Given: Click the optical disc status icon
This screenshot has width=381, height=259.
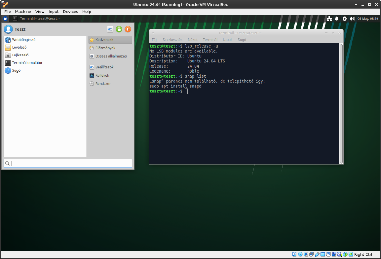Looking at the screenshot, I should coord(300,254).
